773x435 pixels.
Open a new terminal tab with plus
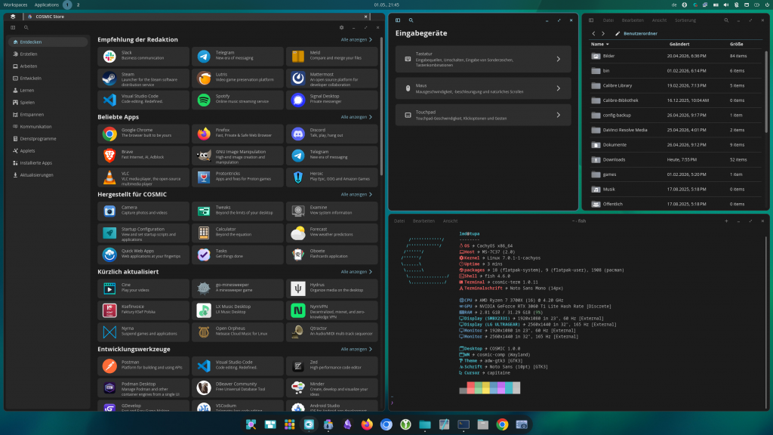pyautogui.click(x=726, y=221)
